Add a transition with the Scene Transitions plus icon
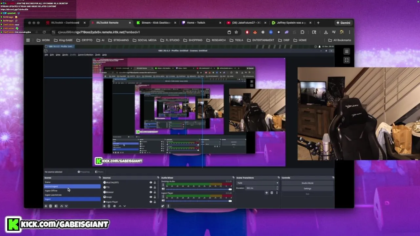The width and height of the screenshot is (420, 236). click(266, 193)
